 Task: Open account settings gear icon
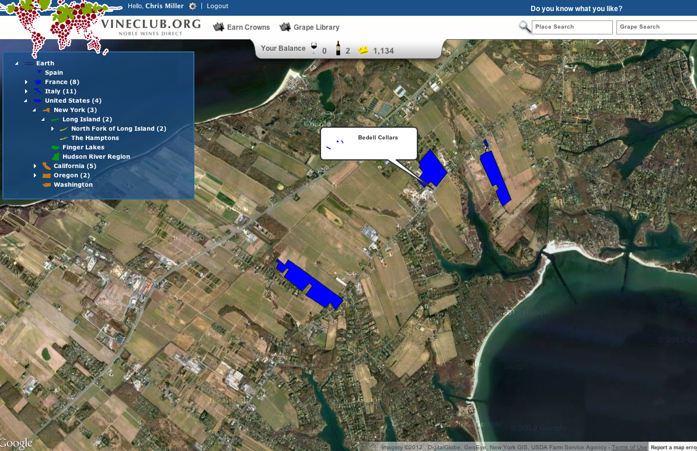[x=193, y=6]
